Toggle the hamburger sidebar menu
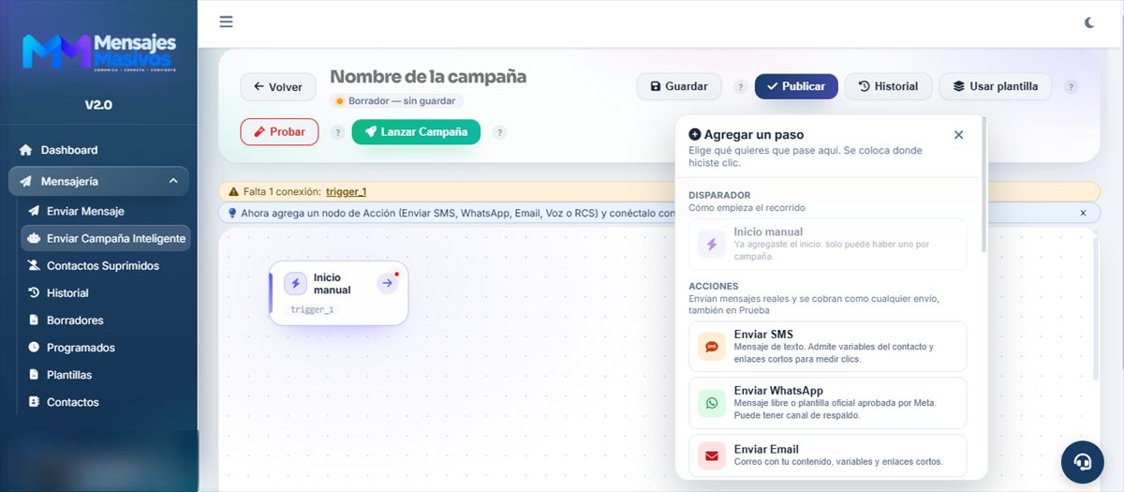The image size is (1124, 492). (x=226, y=22)
